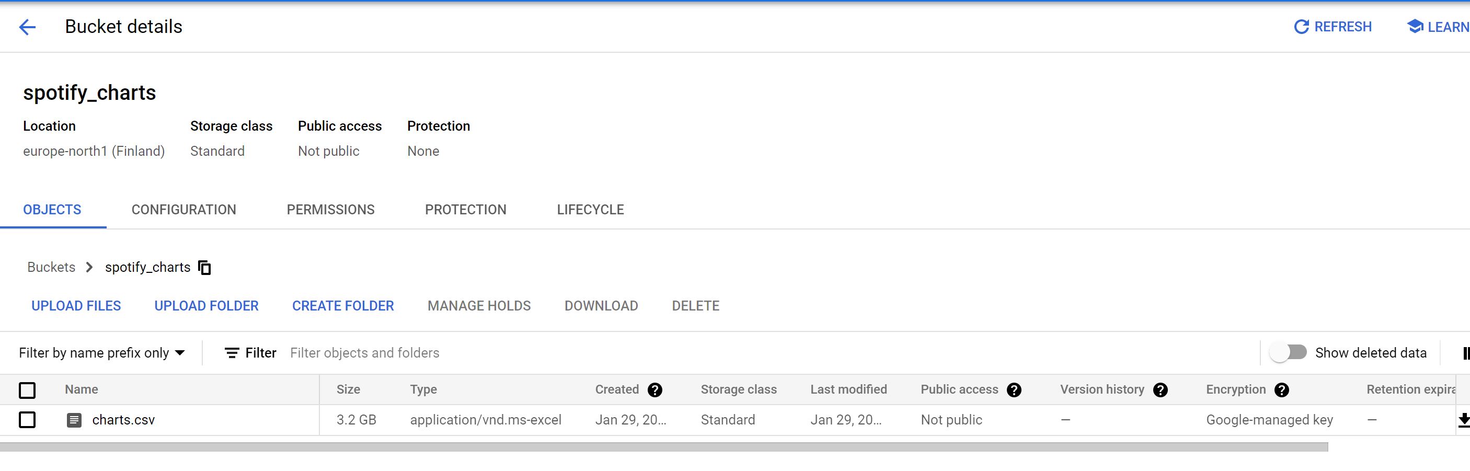The height and width of the screenshot is (471, 1470).
Task: Click the application/vnd.ms-excel type cell
Action: click(x=486, y=420)
